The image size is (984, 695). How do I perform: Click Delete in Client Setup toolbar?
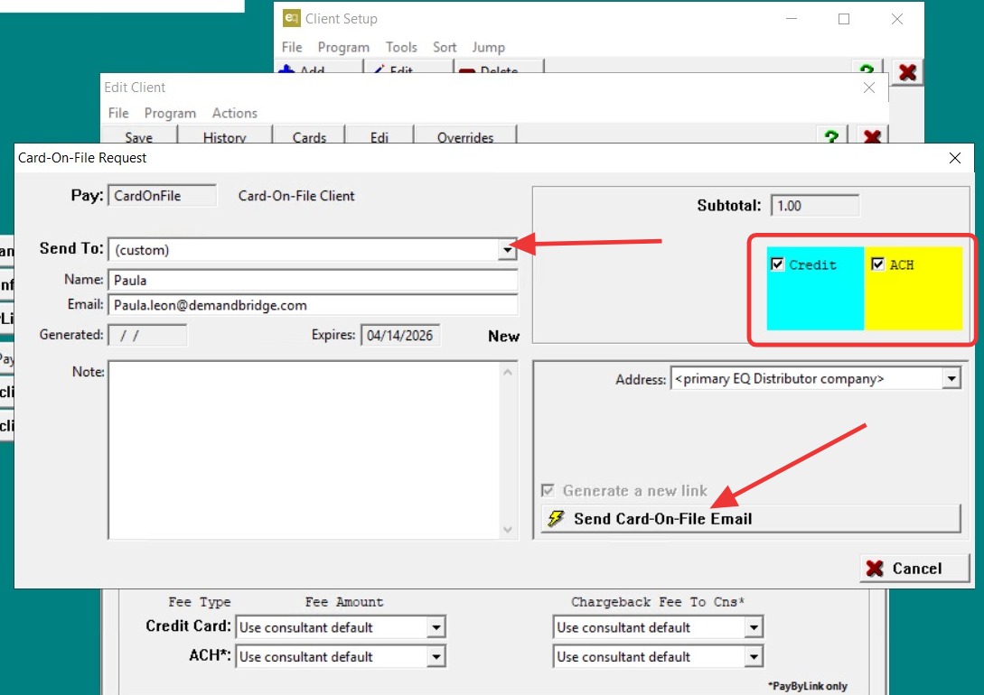point(498,69)
